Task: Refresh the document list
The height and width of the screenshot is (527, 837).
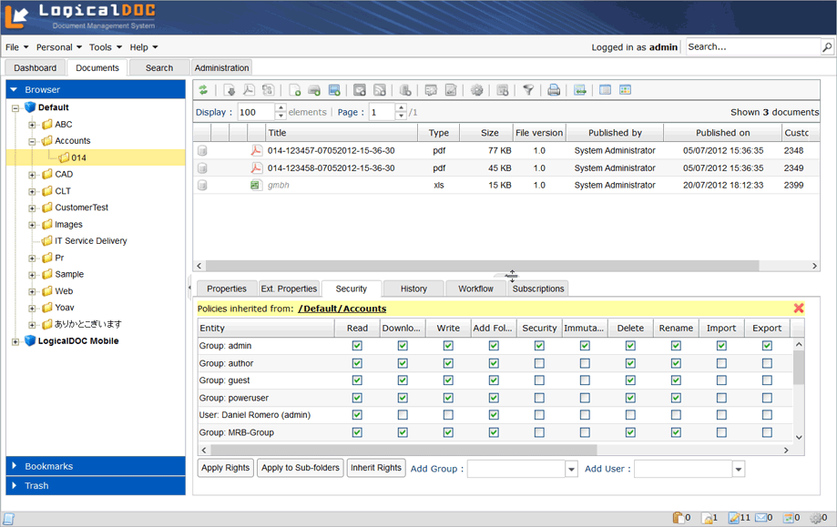Action: (203, 89)
